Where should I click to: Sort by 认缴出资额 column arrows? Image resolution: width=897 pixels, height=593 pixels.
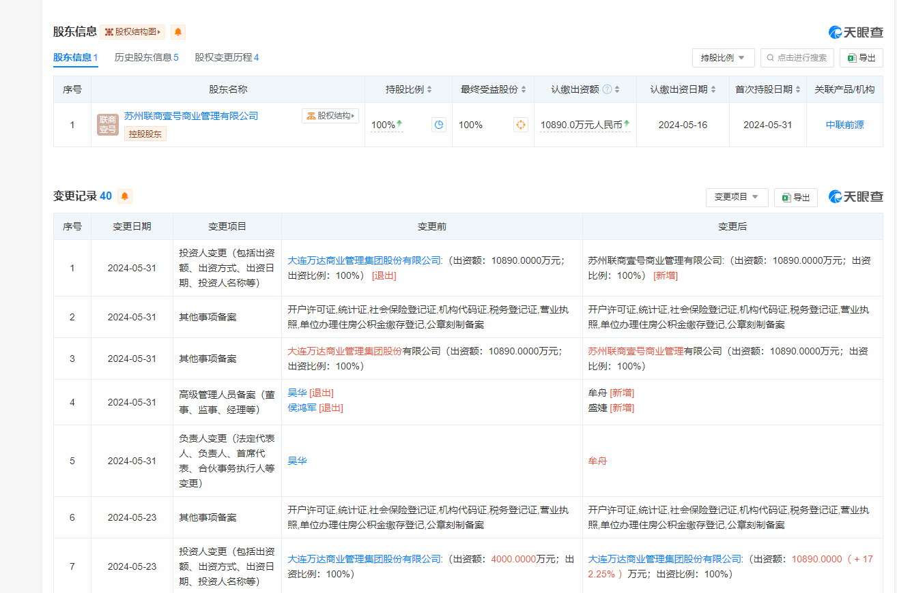click(x=617, y=89)
